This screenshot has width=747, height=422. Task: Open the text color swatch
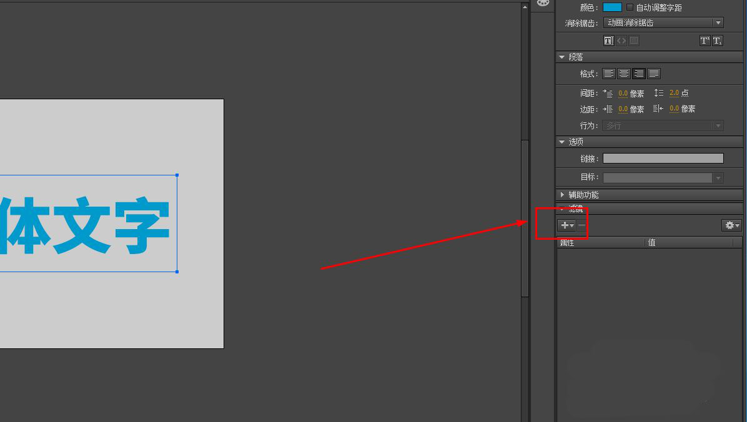coord(612,7)
